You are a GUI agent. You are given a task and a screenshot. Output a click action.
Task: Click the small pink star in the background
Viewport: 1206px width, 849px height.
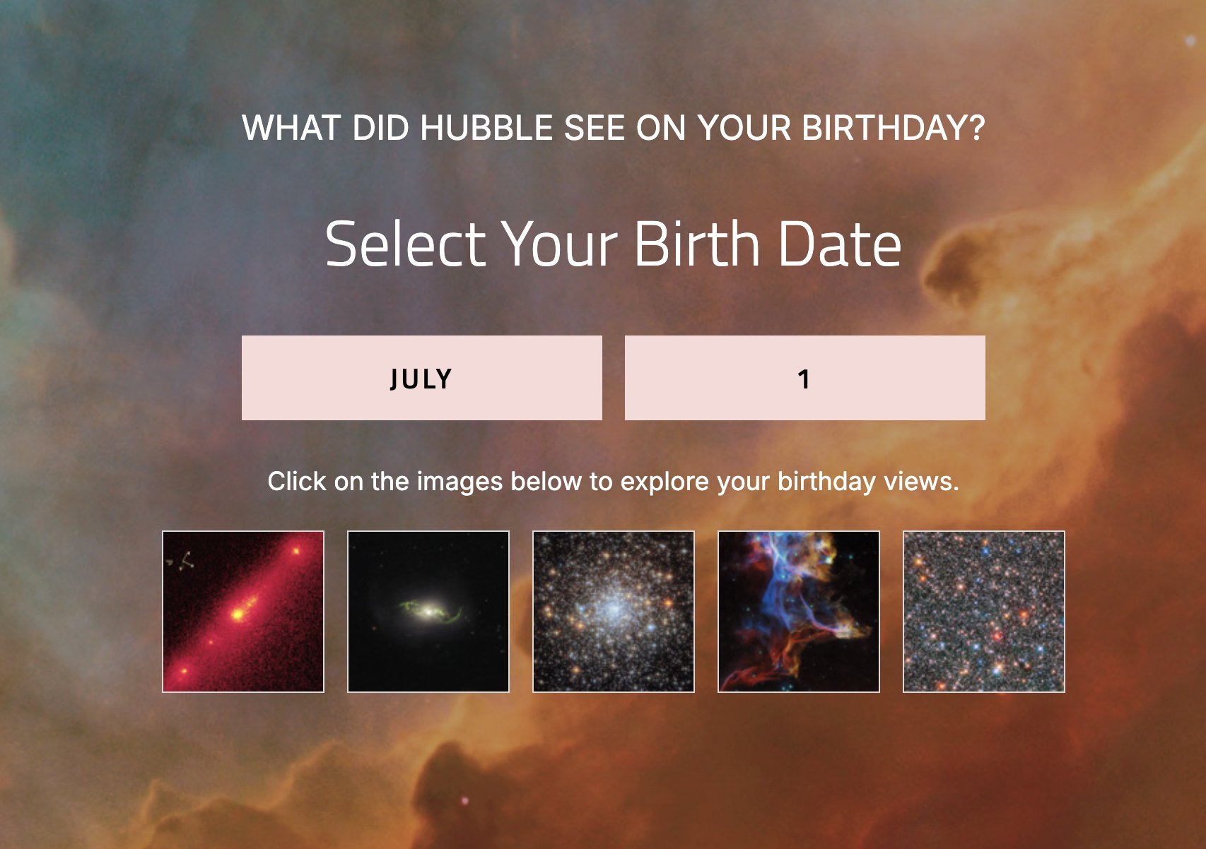click(464, 800)
